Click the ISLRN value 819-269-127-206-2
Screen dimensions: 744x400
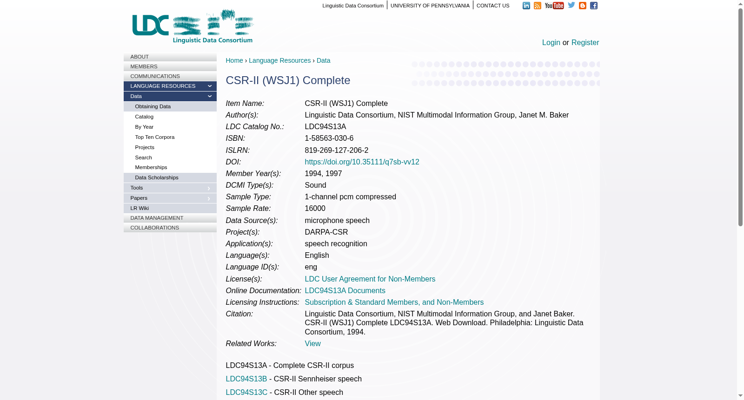pyautogui.click(x=336, y=151)
